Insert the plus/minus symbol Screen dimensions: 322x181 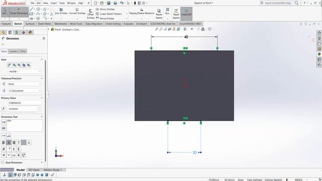[x=14, y=149]
